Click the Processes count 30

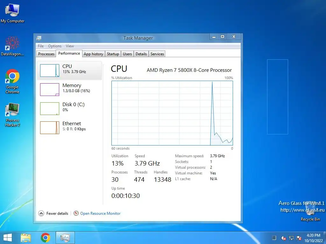(115, 180)
